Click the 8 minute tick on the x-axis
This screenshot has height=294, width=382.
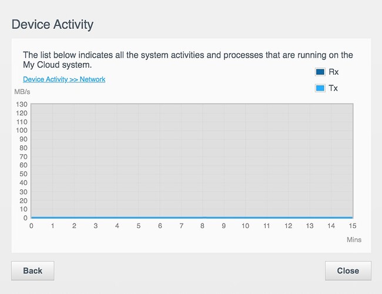[203, 226]
